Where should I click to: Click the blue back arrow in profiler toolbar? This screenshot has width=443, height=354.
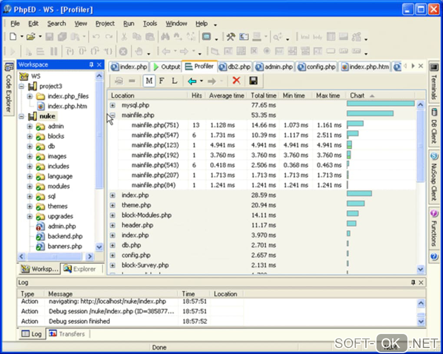(192, 81)
